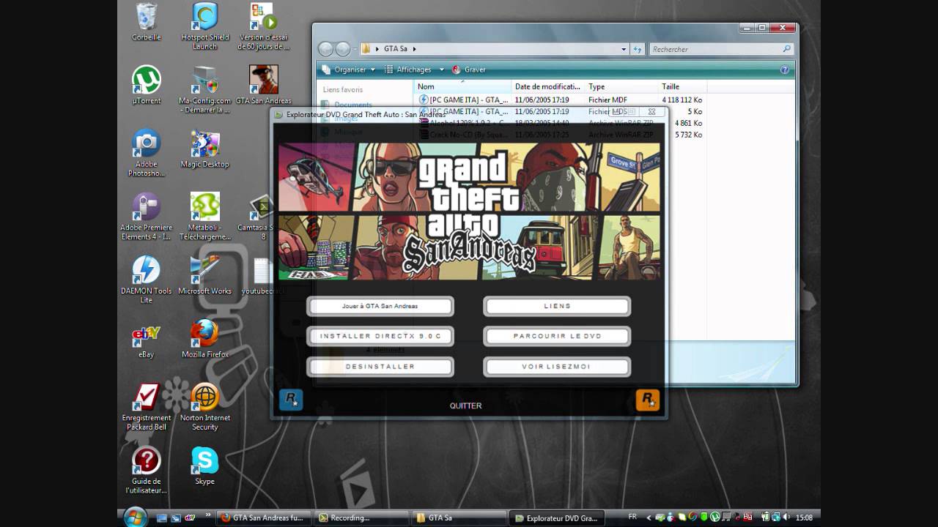This screenshot has height=527, width=938.
Task: Expand the arrow after GTA Sa breadcrumb
Action: point(414,49)
